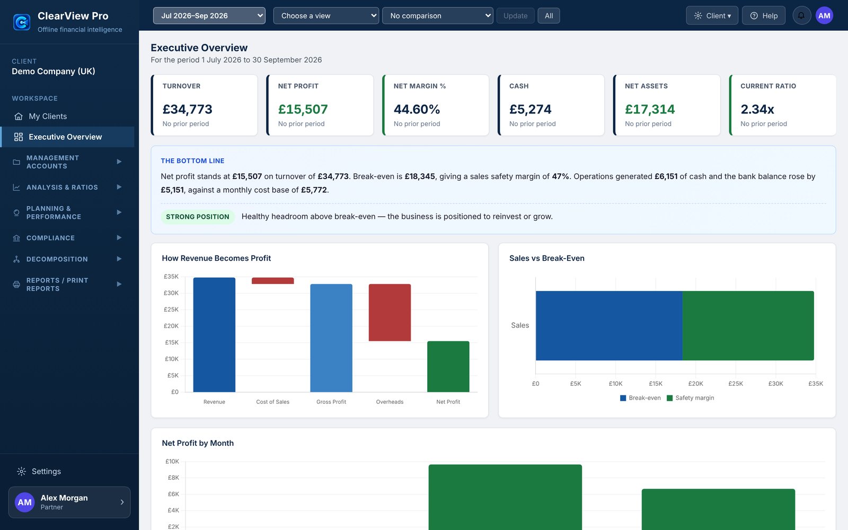848x530 pixels.
Task: Click the ClearView Pro logo icon
Action: click(22, 22)
